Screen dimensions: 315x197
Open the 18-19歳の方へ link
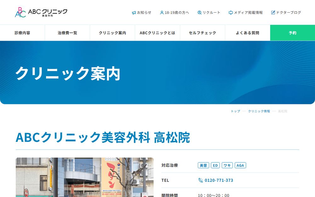[x=175, y=13]
